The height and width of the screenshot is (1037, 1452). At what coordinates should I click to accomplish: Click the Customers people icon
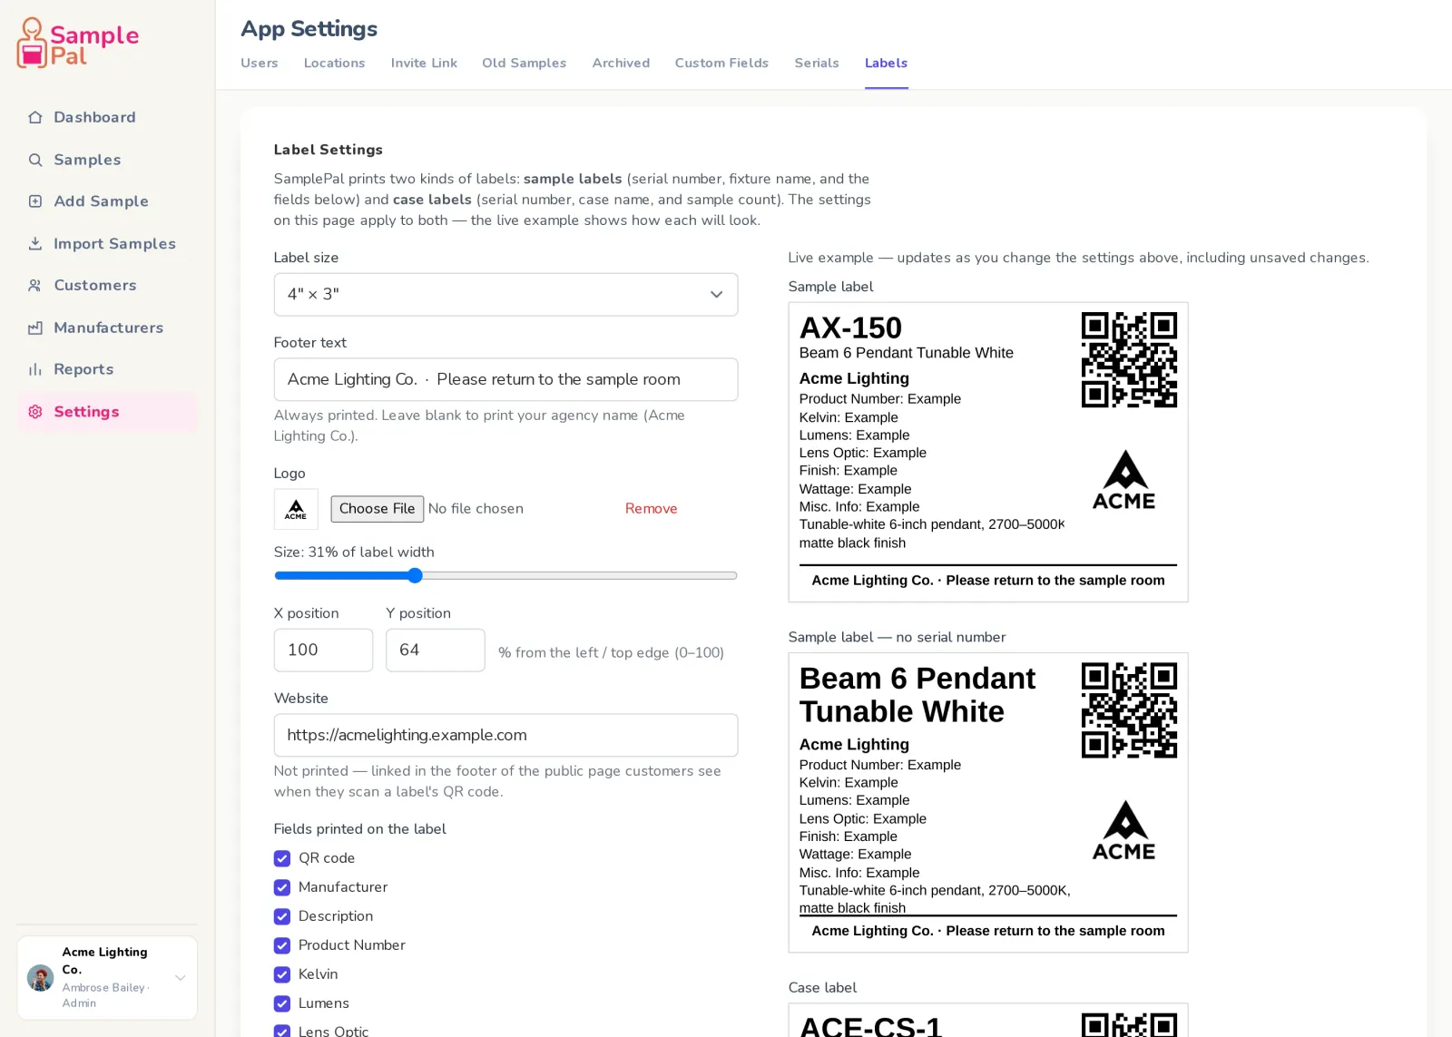coord(35,285)
